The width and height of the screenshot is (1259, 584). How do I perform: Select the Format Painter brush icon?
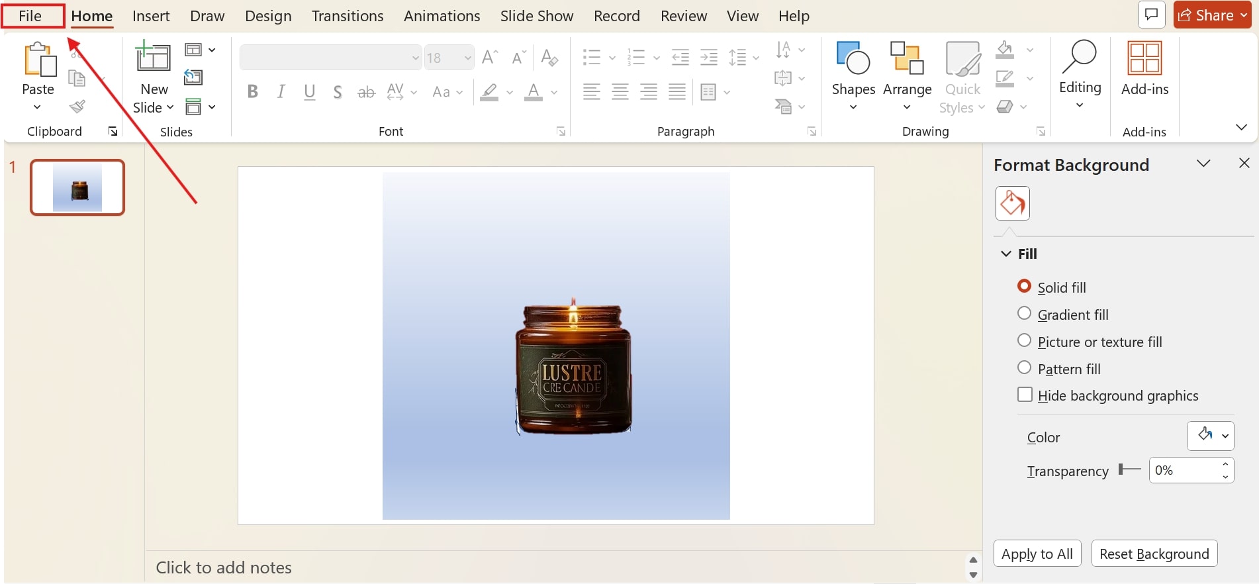coord(77,106)
